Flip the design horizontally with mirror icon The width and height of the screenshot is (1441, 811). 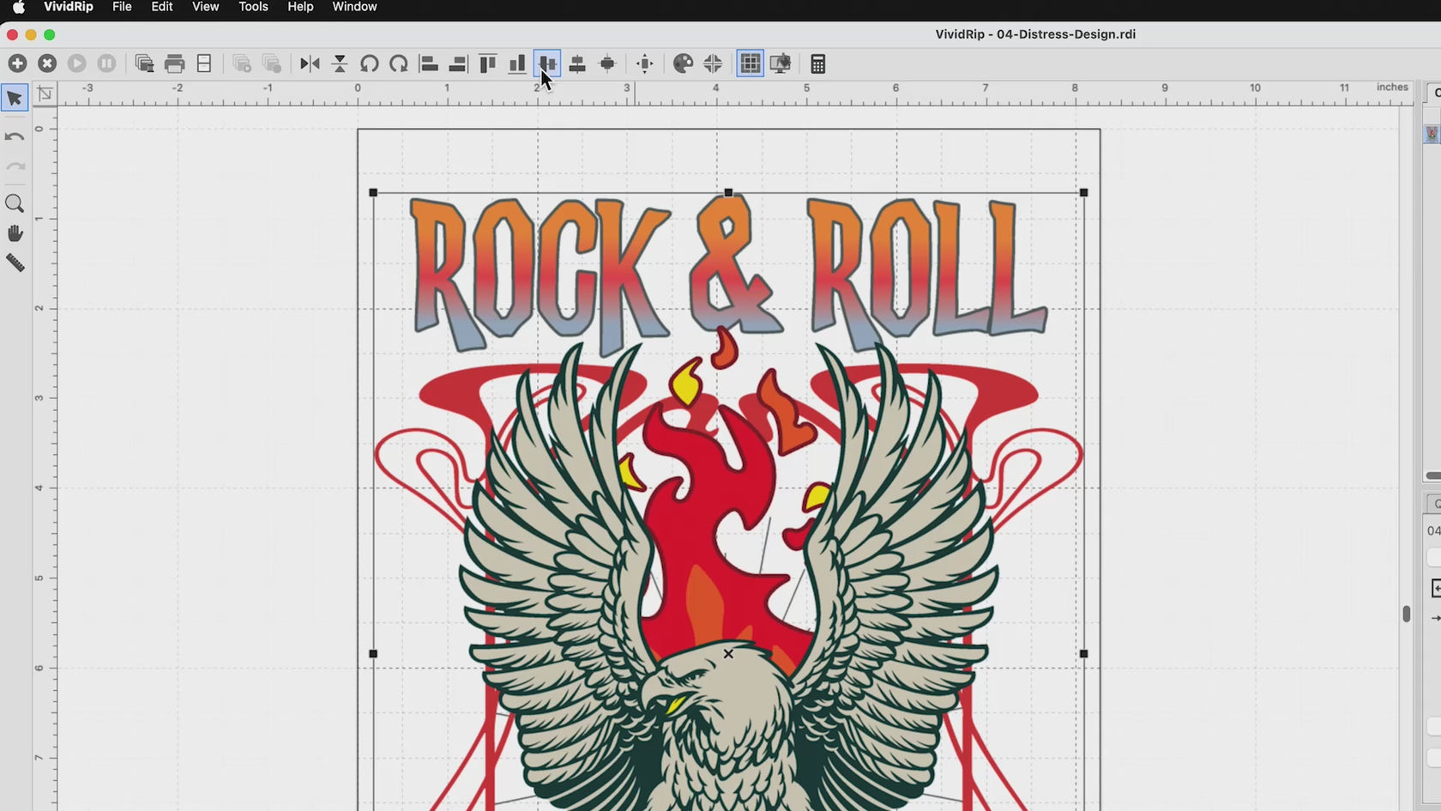[310, 64]
